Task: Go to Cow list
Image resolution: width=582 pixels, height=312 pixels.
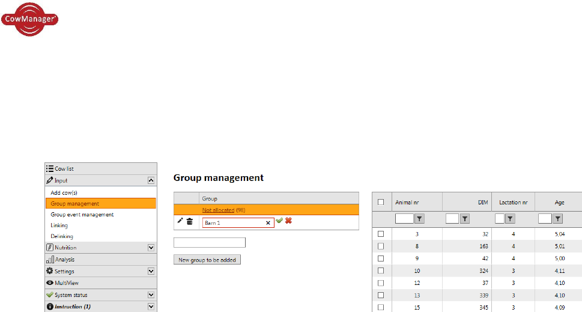Action: (x=64, y=169)
